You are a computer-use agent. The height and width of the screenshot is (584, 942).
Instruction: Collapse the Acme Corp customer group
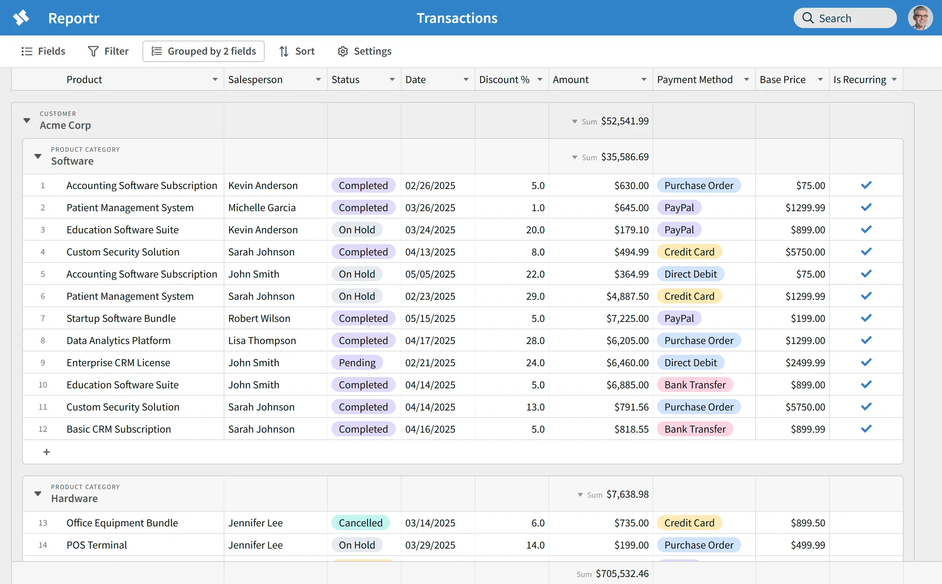pos(27,120)
